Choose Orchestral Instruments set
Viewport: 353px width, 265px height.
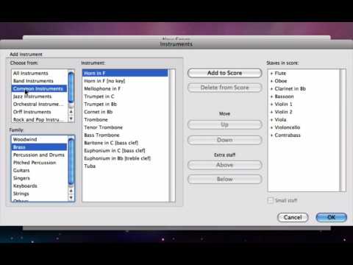(x=39, y=104)
